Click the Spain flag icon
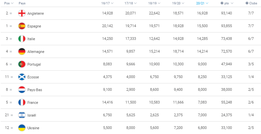Viewport: 261px width, 134px height. tap(22, 26)
